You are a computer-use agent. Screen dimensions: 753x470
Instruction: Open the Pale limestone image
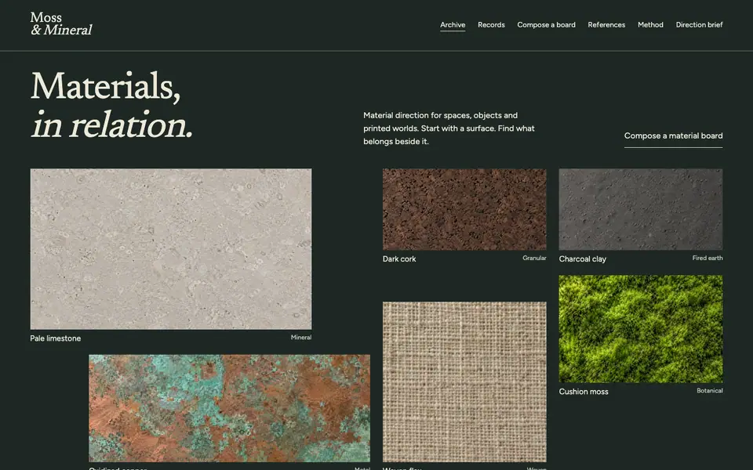click(x=171, y=249)
